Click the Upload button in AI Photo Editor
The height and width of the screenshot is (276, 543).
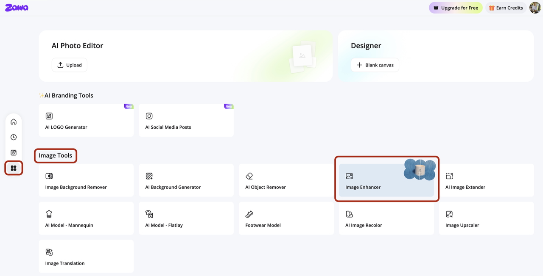[70, 65]
